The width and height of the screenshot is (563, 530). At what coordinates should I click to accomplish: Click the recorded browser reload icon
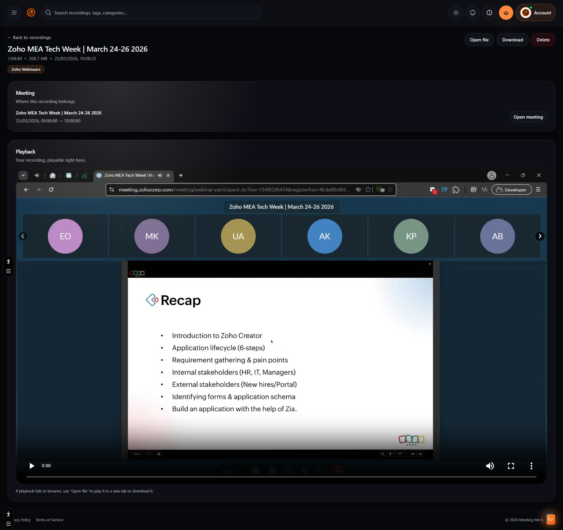click(x=51, y=190)
